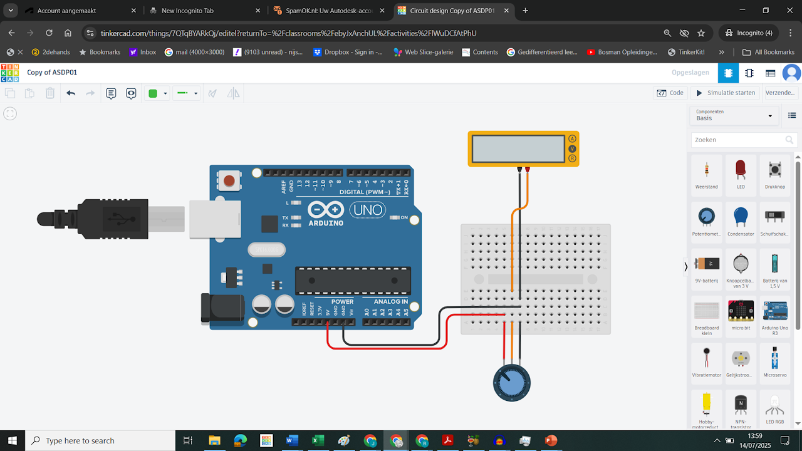Select the Knoopcelbatterij van 3 V component

(x=741, y=268)
